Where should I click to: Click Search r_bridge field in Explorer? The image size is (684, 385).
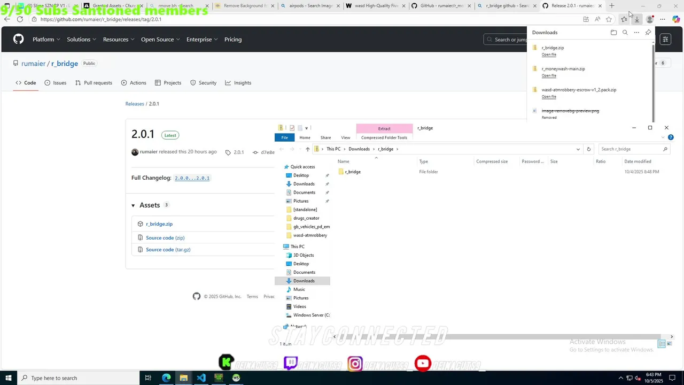pyautogui.click(x=633, y=149)
